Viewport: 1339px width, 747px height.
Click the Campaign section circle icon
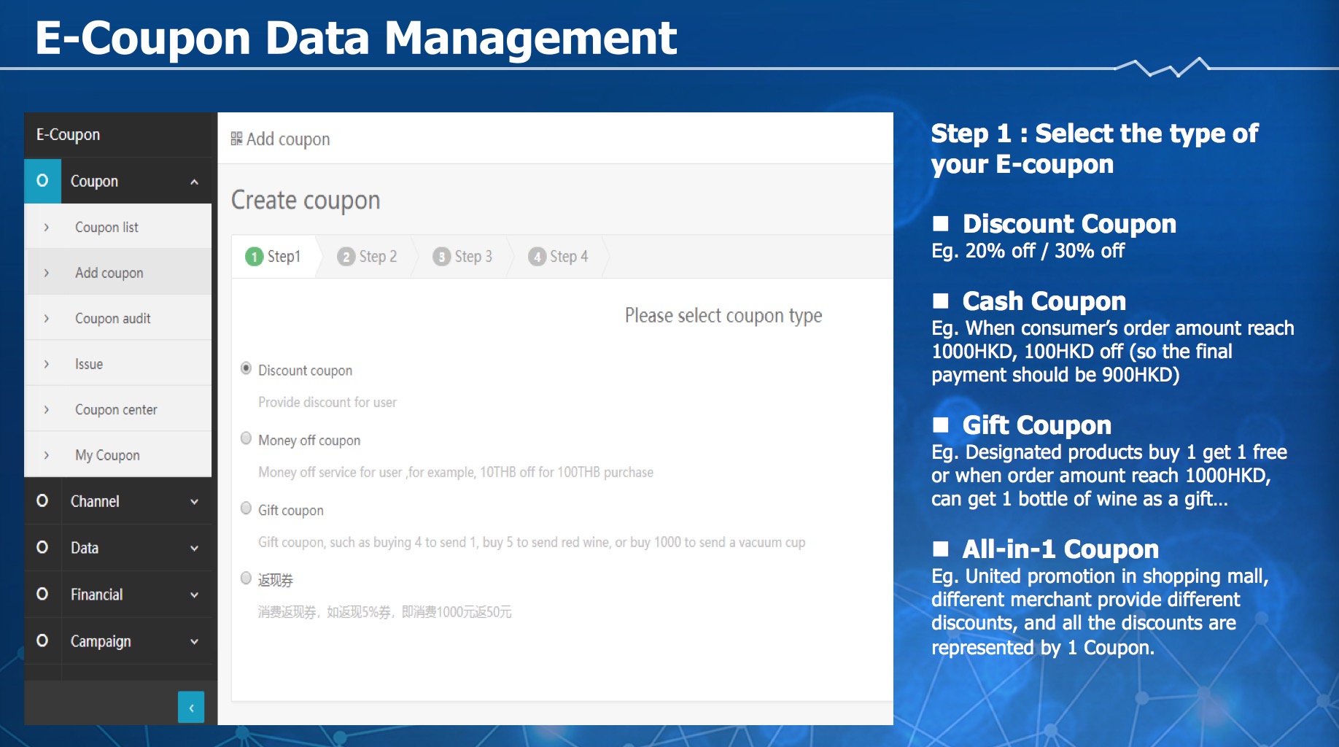tap(42, 641)
